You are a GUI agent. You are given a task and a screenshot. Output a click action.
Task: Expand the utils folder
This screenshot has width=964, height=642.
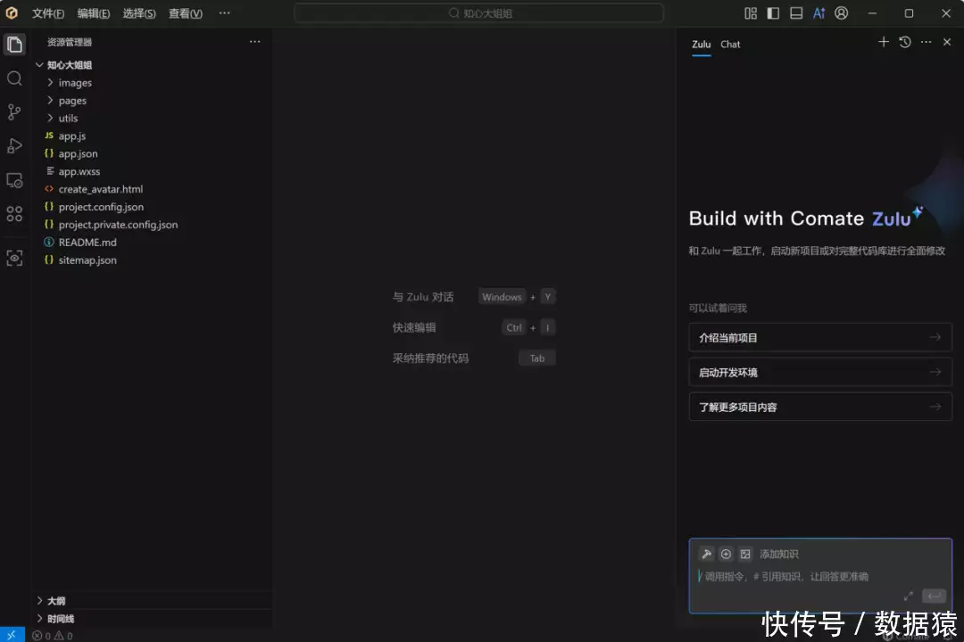pos(68,119)
